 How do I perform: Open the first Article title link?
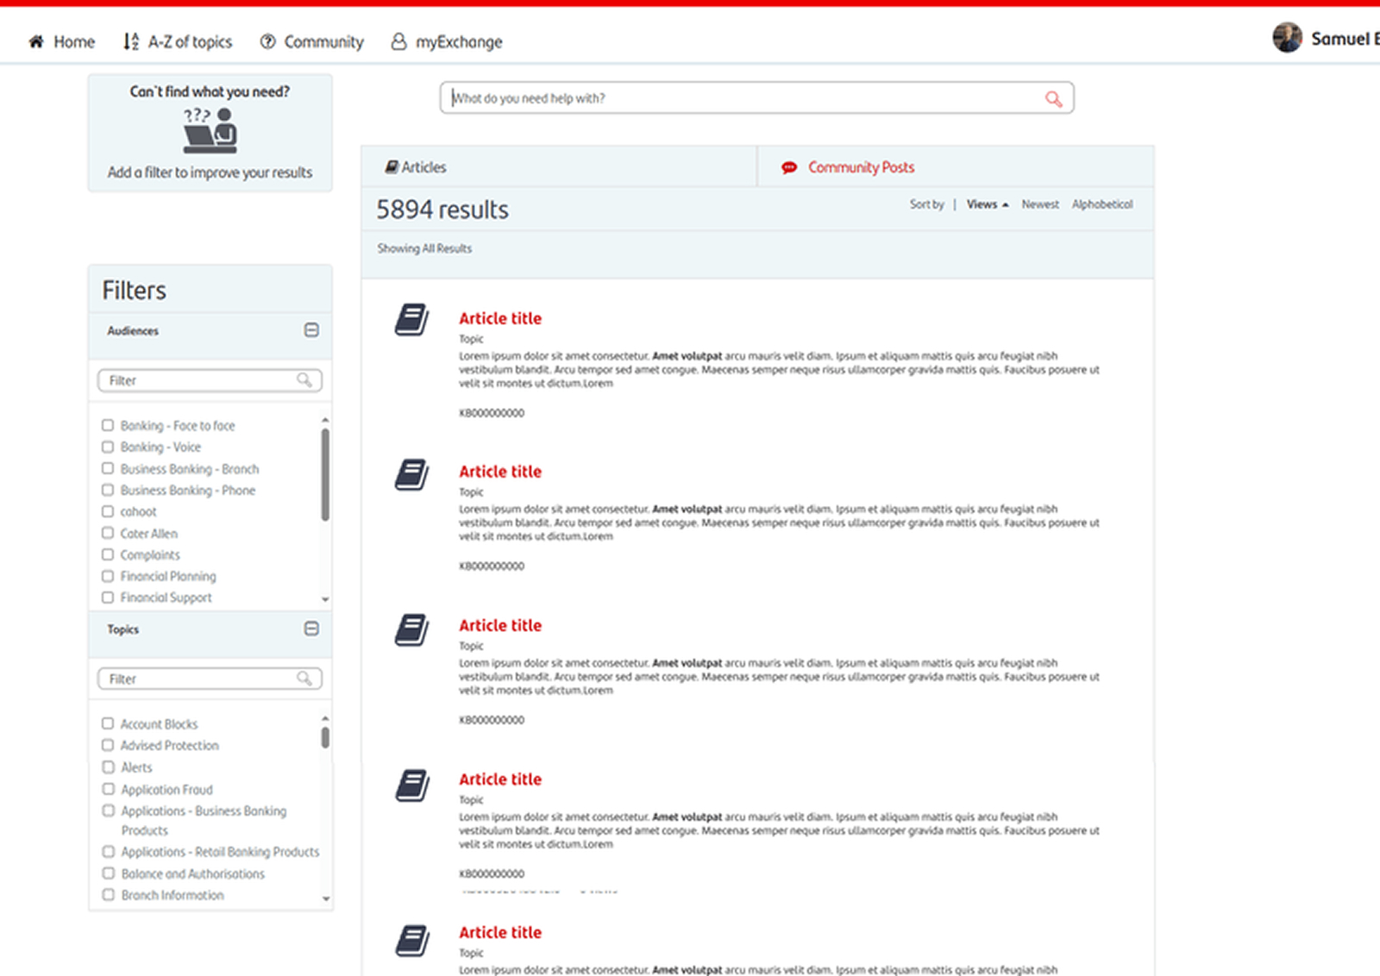point(500,318)
